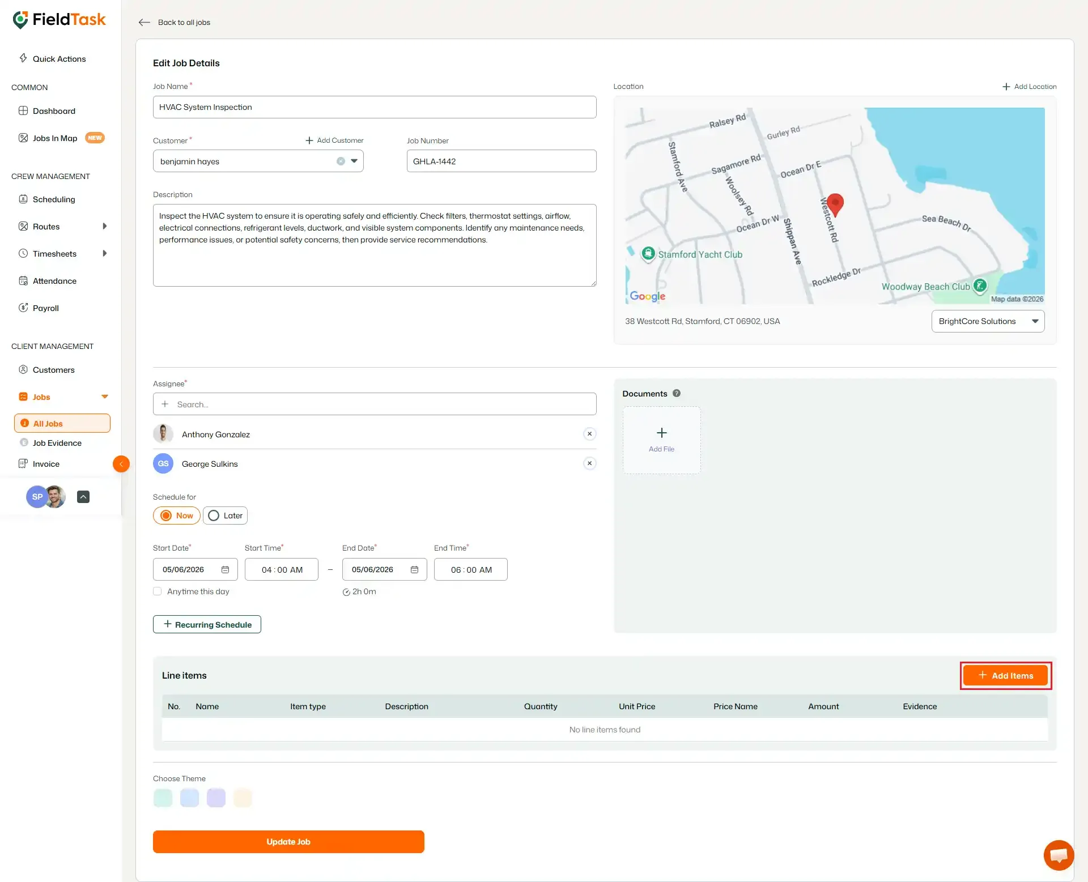
Task: Open Job Evidence page
Action: [x=57, y=443]
